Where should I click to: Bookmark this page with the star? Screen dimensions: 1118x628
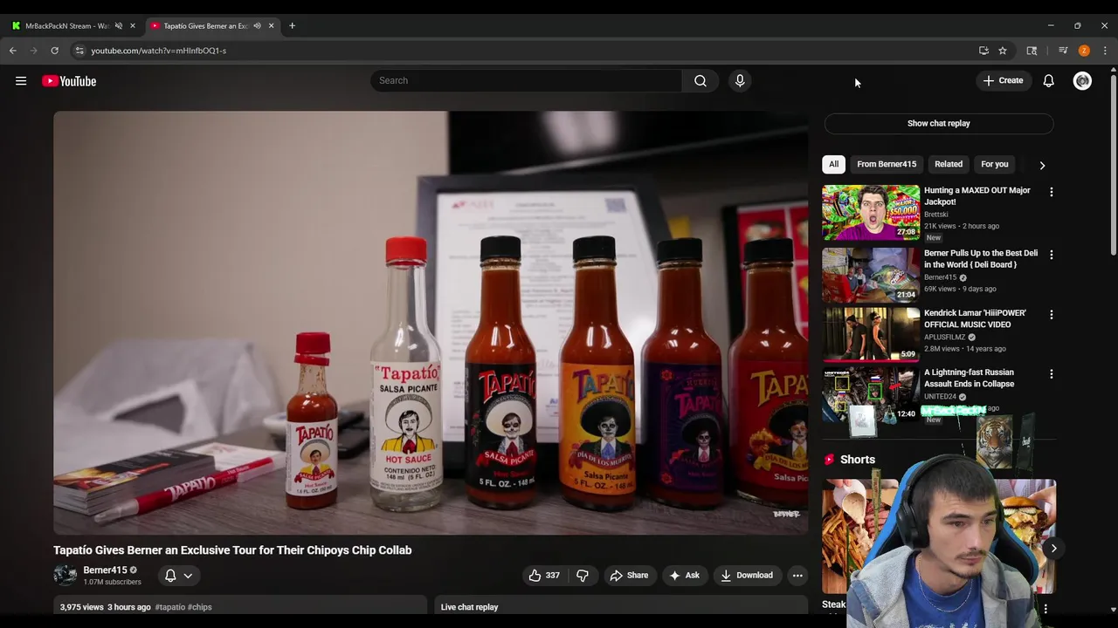point(1003,51)
